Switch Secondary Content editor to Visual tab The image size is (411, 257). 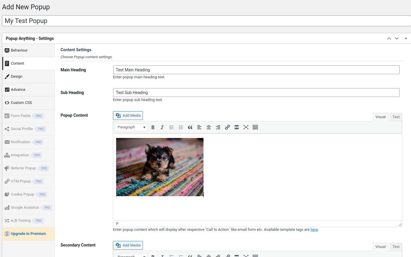pyautogui.click(x=380, y=247)
